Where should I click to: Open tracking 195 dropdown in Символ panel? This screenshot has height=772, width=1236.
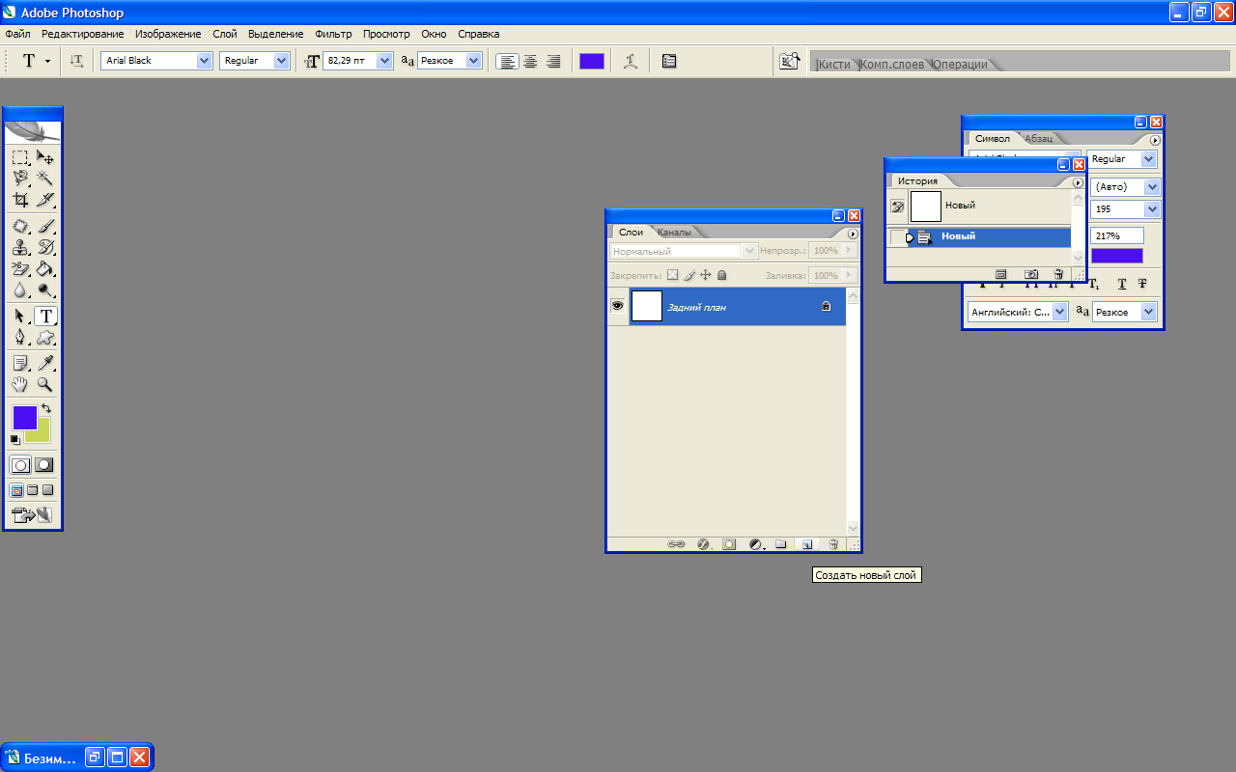pos(1151,209)
